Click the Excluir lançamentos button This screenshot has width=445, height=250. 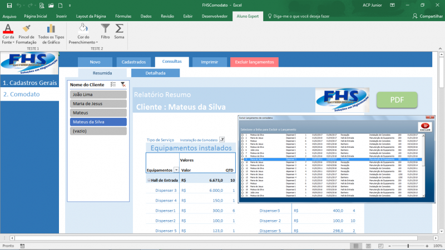point(254,62)
